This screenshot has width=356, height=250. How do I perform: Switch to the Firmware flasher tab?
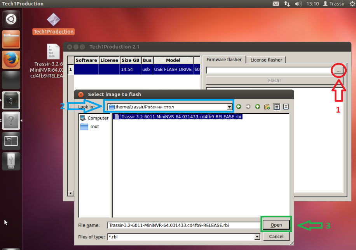[x=224, y=60]
